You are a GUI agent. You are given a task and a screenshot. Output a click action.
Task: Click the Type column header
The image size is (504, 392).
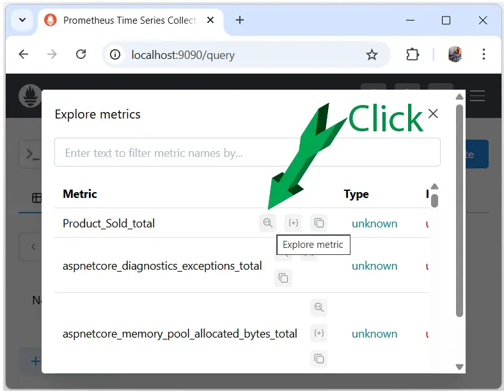356,194
